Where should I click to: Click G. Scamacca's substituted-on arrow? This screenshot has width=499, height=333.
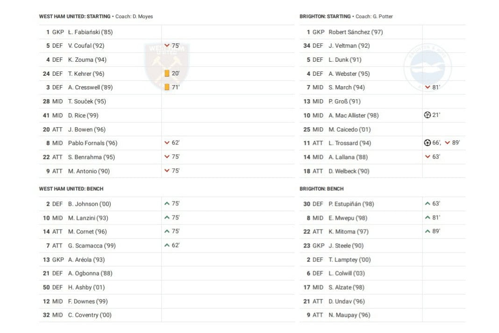pyautogui.click(x=167, y=245)
